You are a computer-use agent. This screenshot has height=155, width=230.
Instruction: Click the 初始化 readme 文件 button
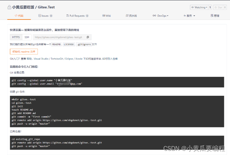[x=24, y=52]
